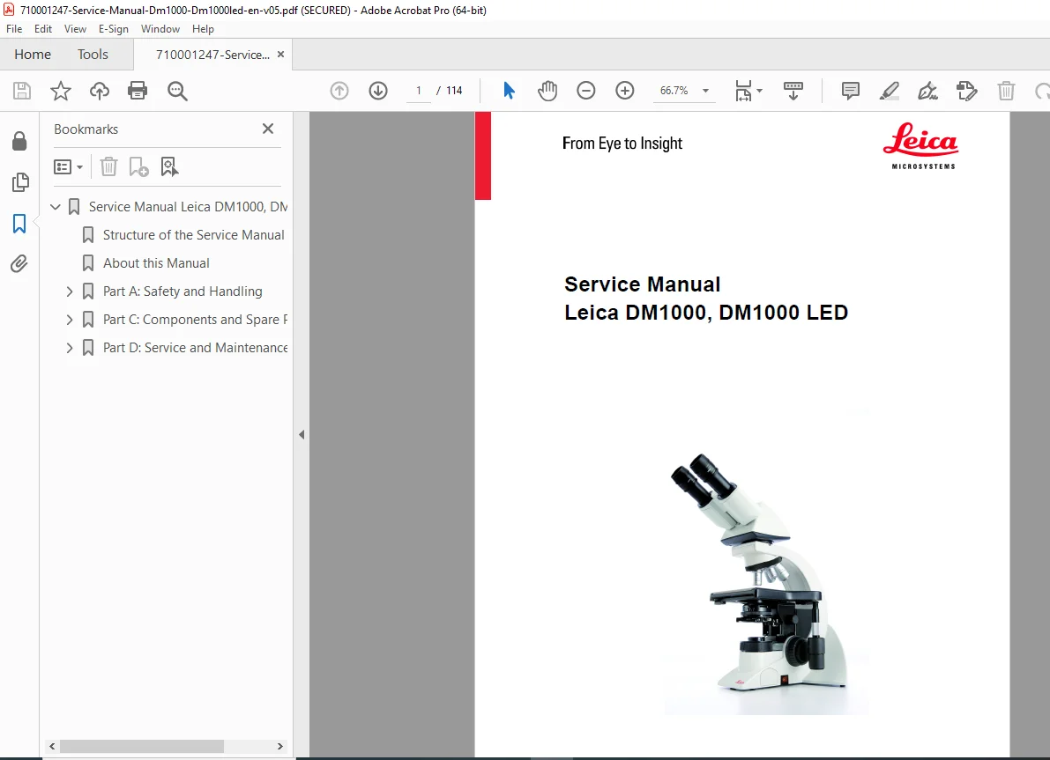
Task: Open the Window menu
Action: pyautogui.click(x=160, y=29)
